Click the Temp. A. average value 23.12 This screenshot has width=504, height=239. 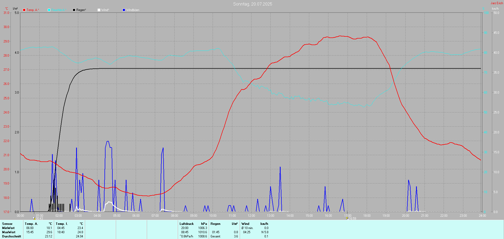(x=49, y=236)
